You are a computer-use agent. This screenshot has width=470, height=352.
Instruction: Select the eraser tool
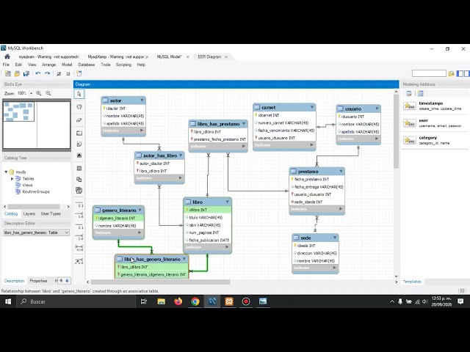pos(79,120)
